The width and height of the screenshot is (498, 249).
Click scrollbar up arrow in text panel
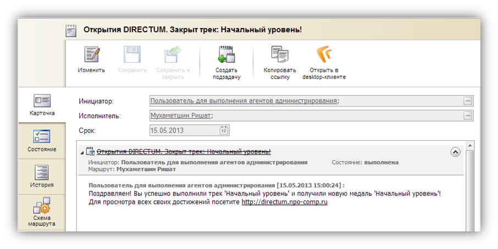(x=469, y=146)
